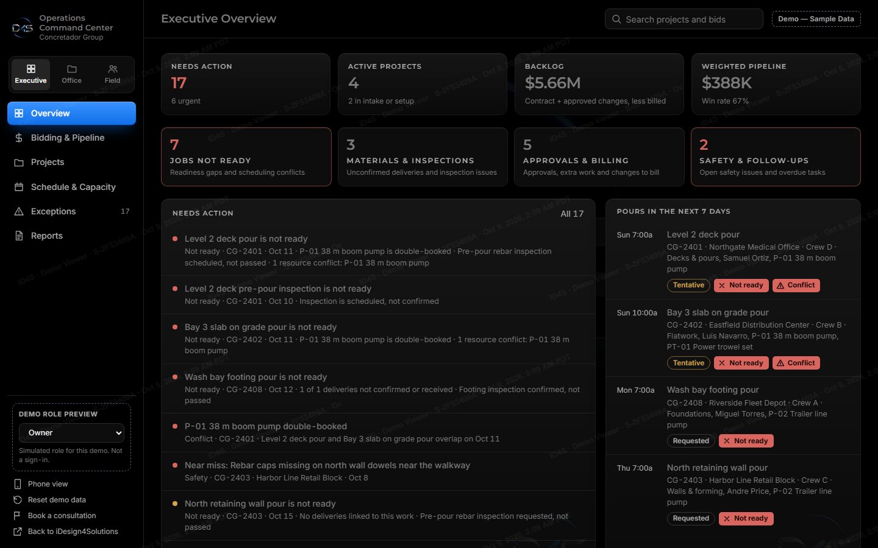Click Conflict badge on Bay 3 slab pour
The image size is (878, 548).
point(796,363)
